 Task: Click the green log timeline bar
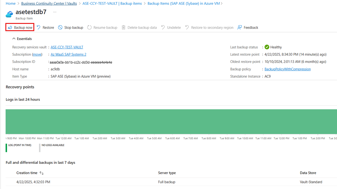(171, 122)
